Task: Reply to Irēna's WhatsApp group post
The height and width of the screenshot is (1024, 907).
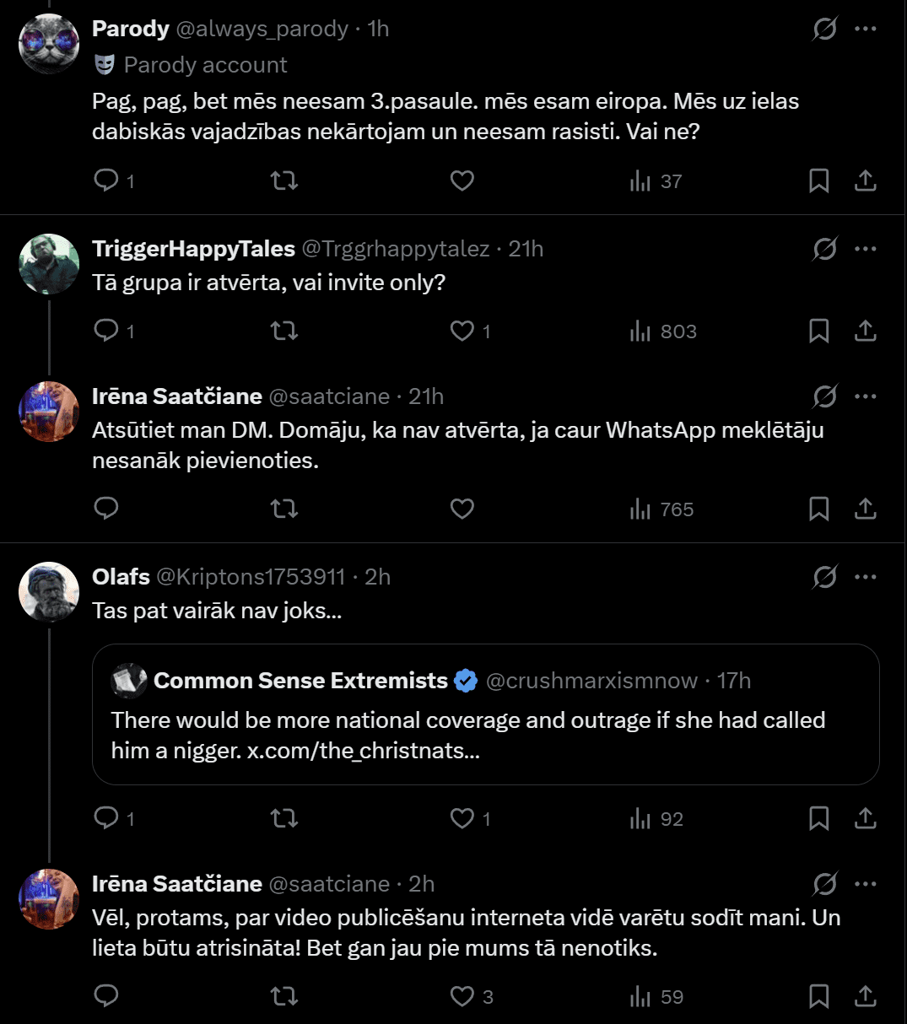Action: [x=106, y=509]
